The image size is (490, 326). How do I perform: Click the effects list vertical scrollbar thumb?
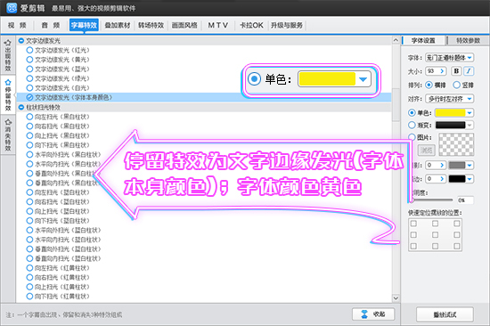[x=396, y=105]
